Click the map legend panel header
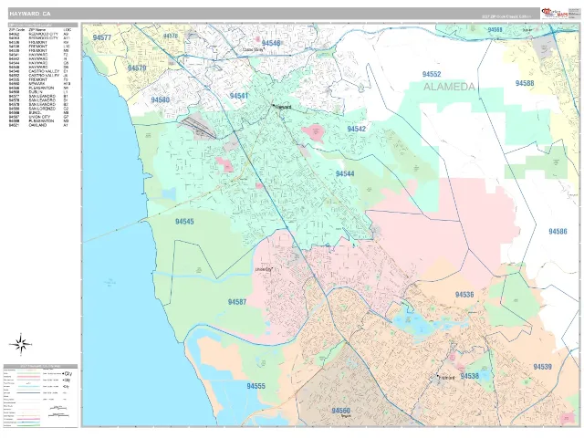This screenshot has height=438, width=584. tap(40, 366)
